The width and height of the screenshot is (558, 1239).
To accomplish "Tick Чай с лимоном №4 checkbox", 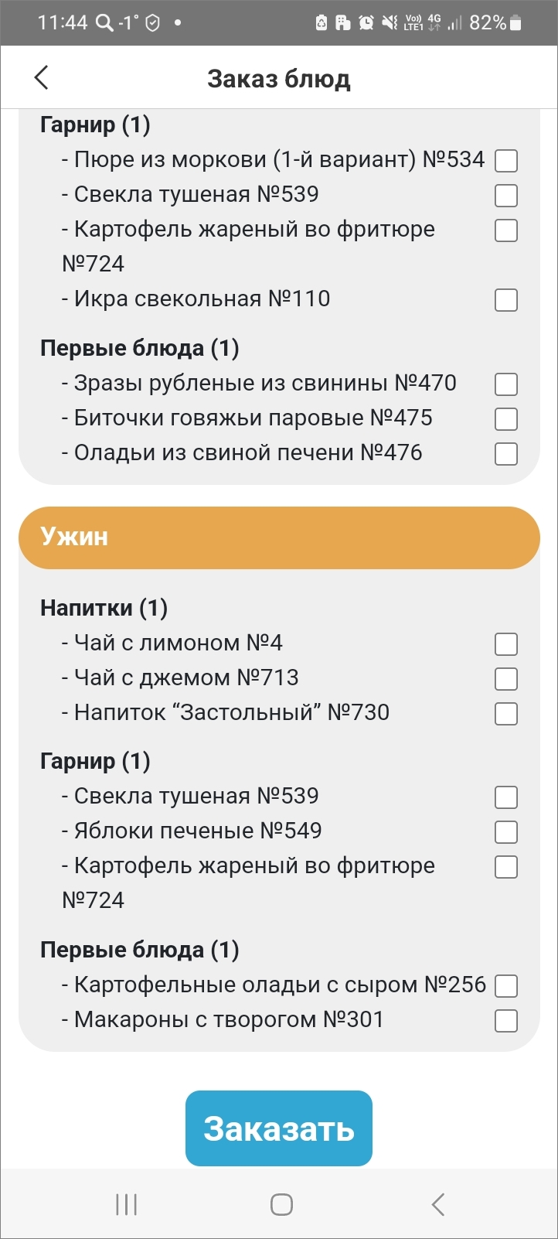I will click(x=506, y=644).
